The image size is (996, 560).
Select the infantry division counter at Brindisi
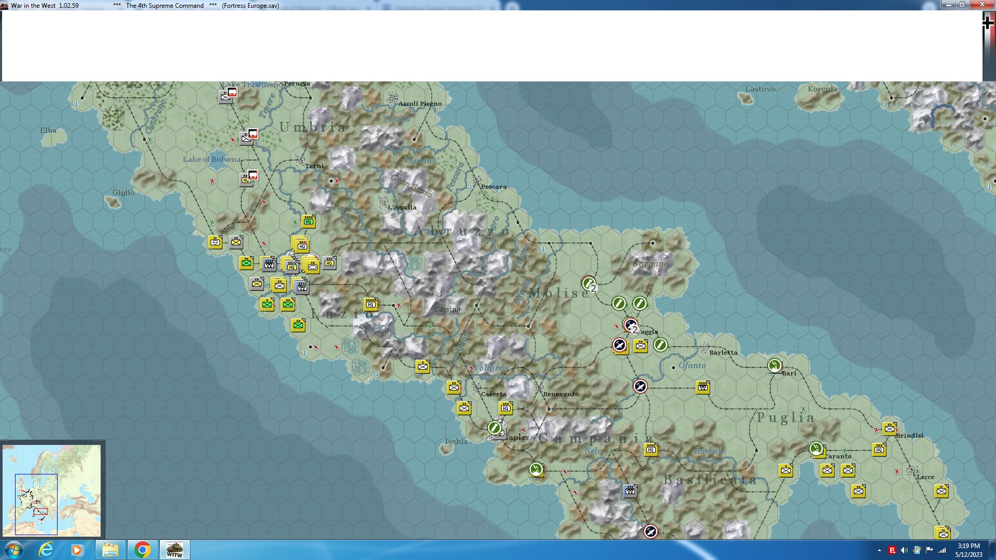890,429
